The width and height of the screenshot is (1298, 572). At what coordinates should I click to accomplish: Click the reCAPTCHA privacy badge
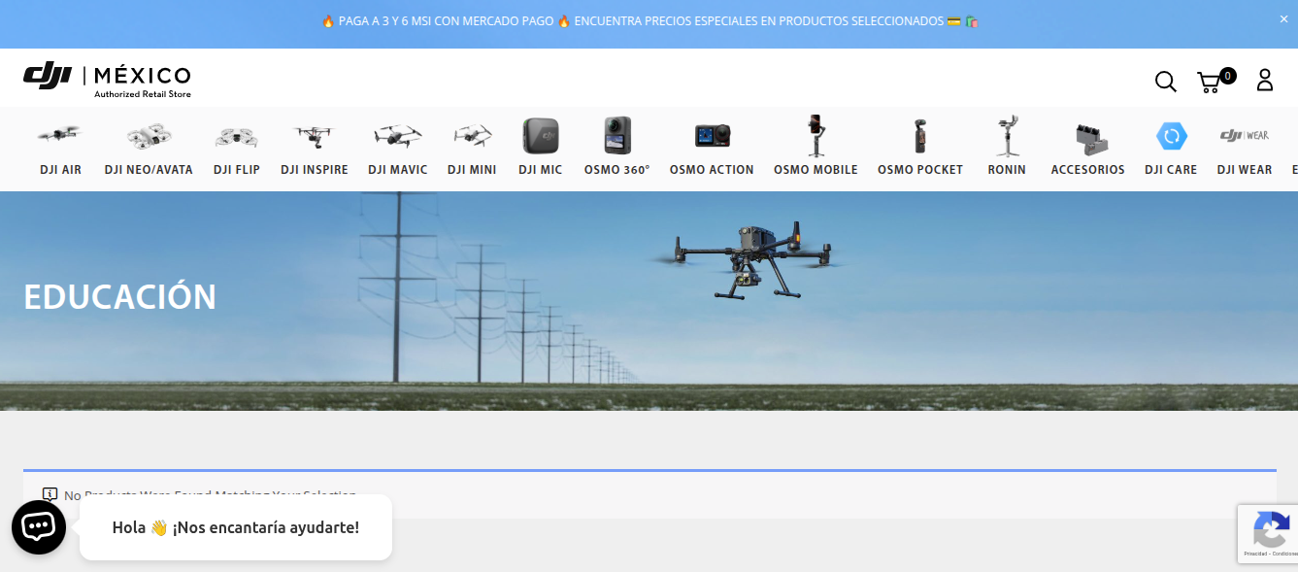[1268, 533]
